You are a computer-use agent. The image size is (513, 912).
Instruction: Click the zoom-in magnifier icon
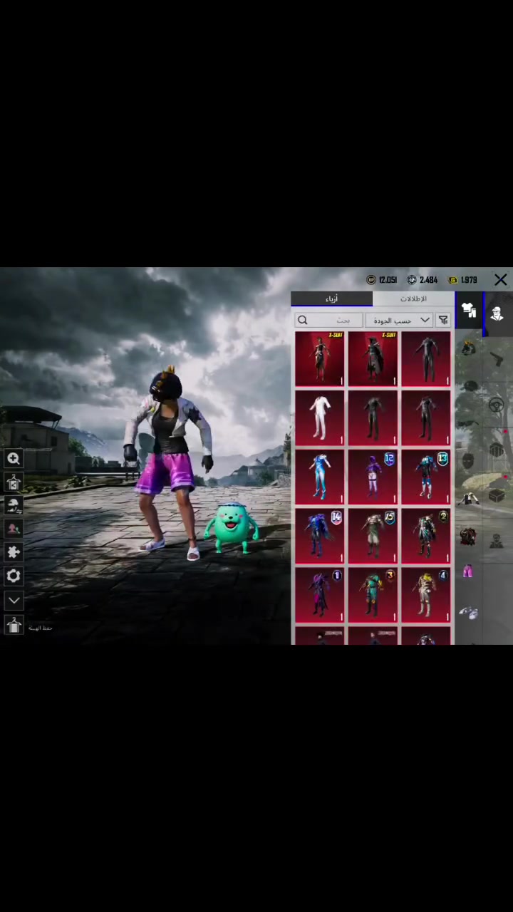pyautogui.click(x=14, y=459)
